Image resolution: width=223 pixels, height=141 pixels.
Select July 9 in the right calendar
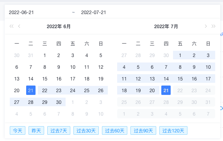pyautogui.click(x=194, y=67)
